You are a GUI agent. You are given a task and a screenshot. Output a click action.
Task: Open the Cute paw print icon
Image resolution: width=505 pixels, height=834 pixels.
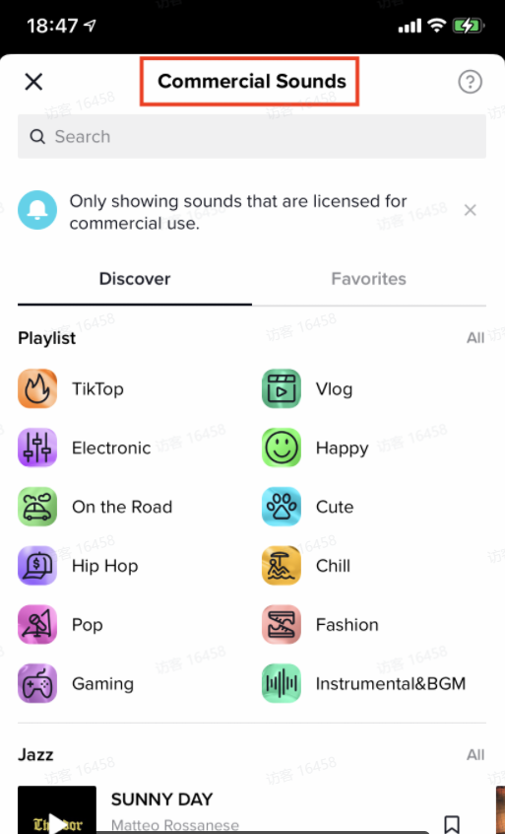(282, 507)
